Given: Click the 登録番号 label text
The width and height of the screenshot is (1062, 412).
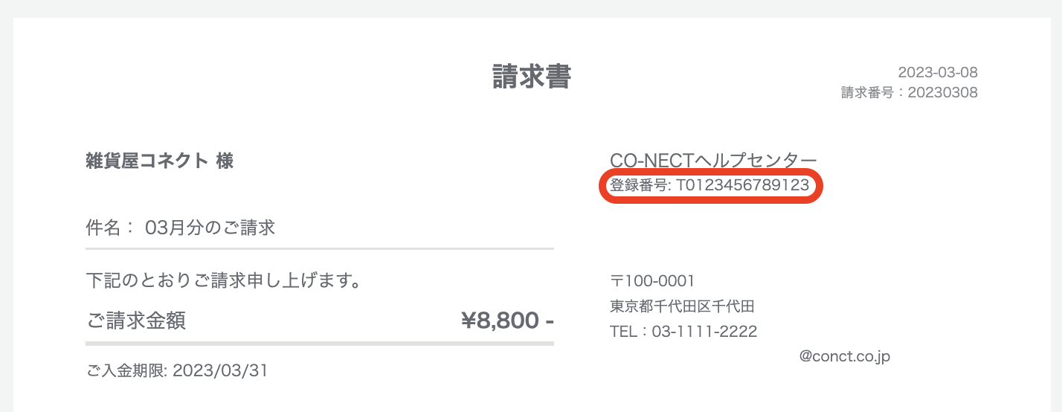Looking at the screenshot, I should 639,186.
